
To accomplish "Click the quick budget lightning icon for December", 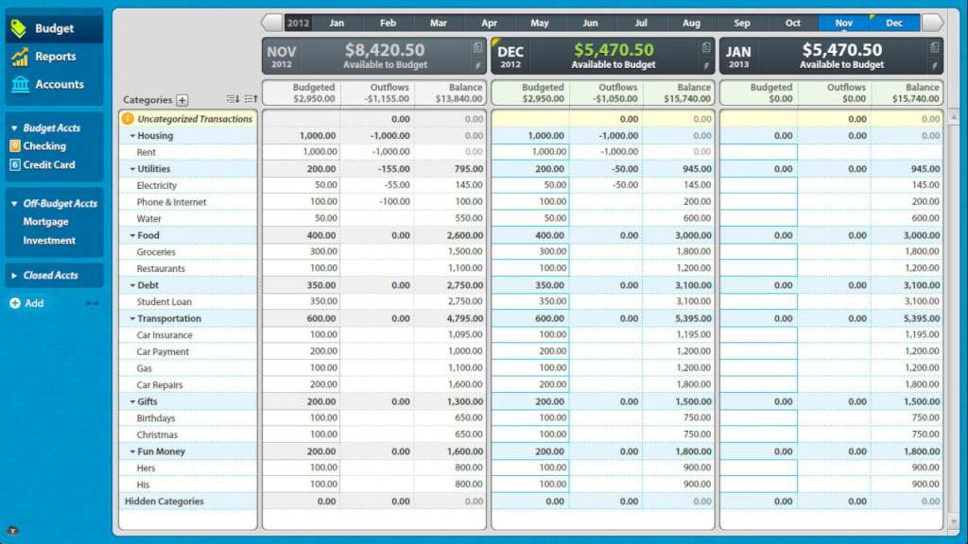I will click(x=706, y=66).
